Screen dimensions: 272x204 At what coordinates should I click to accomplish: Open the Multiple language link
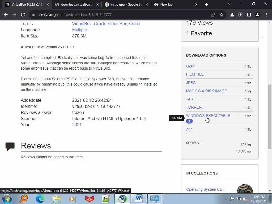79,30
